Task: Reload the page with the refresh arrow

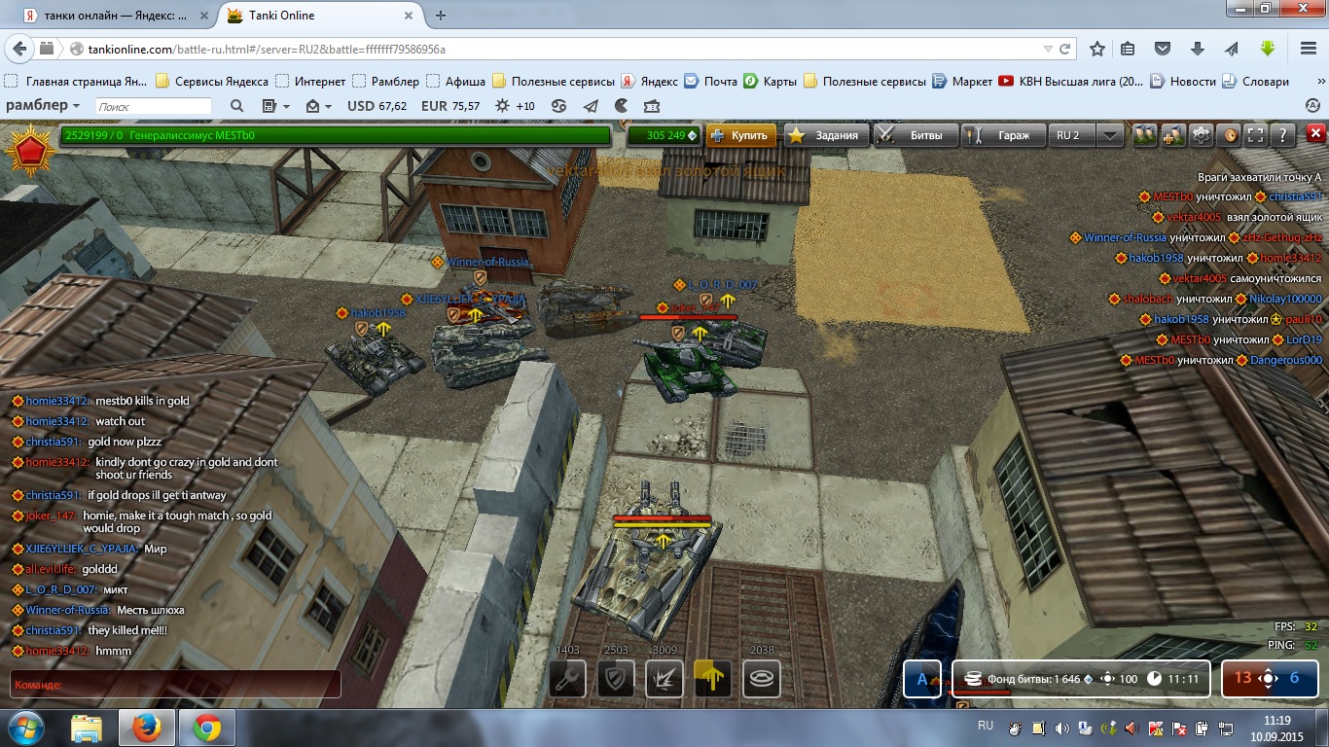Action: [1065, 49]
